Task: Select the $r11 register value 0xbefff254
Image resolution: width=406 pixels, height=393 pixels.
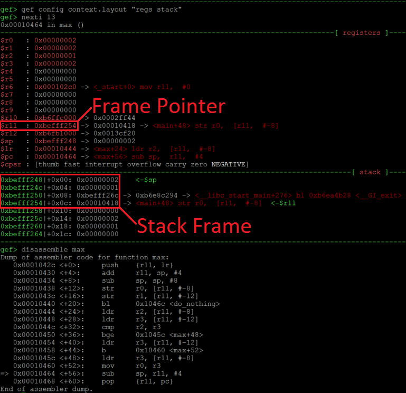Action: (x=55, y=126)
